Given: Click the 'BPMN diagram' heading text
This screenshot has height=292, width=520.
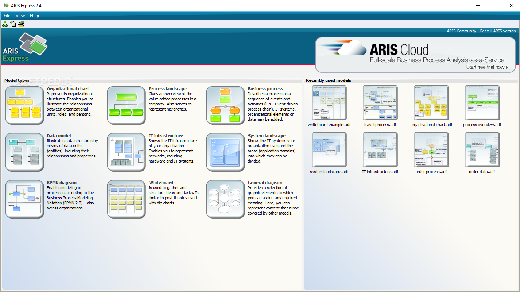Looking at the screenshot, I should 62,183.
